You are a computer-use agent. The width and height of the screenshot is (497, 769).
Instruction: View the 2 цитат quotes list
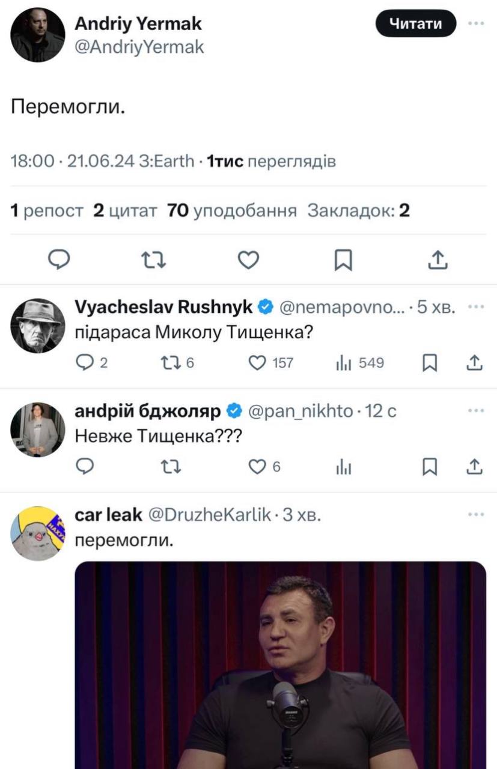125,211
